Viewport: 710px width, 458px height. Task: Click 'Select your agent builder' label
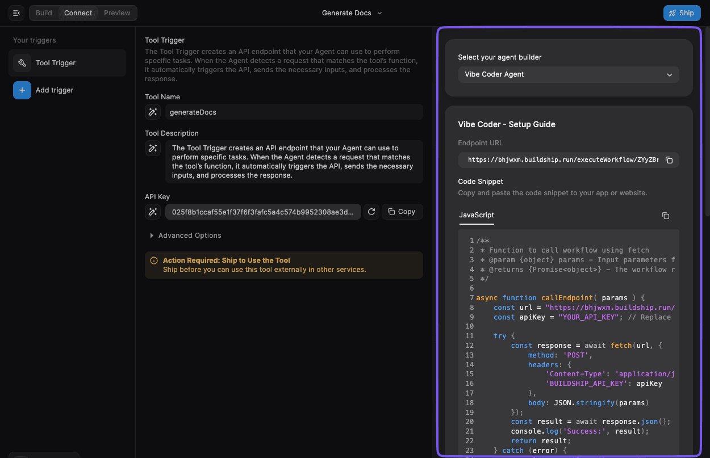500,57
